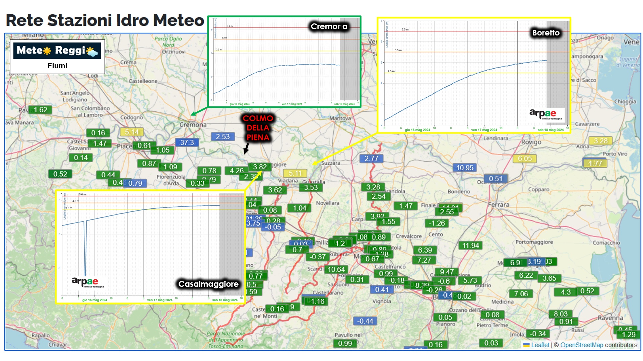Image resolution: width=643 pixels, height=361 pixels.
Task: Open the blue 10.95 station marker
Action: 464,168
